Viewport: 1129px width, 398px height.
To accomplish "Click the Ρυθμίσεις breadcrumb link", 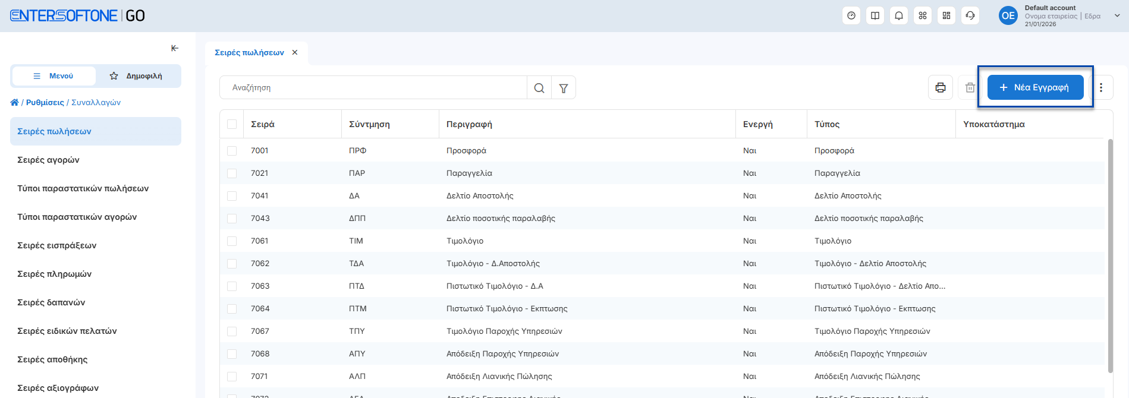I will (x=45, y=102).
